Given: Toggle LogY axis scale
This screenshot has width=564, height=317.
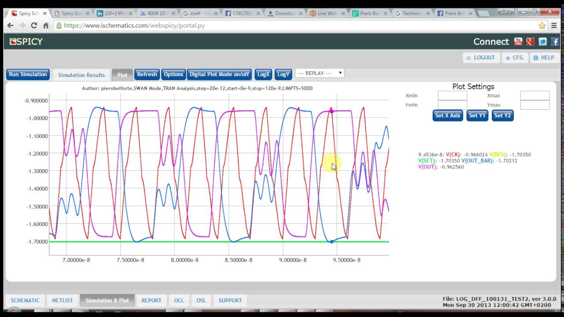Looking at the screenshot, I should coord(283,74).
